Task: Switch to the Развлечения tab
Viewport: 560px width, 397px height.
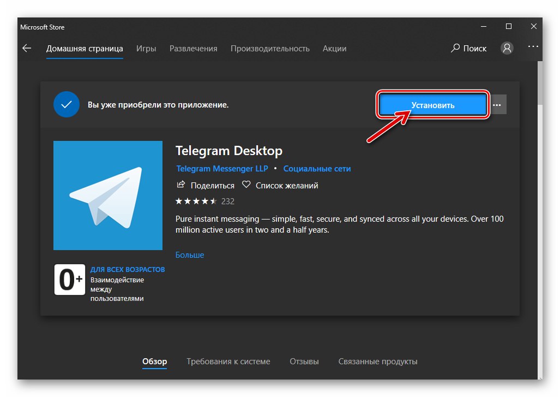Action: click(193, 49)
